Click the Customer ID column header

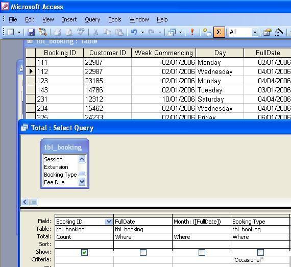click(107, 53)
